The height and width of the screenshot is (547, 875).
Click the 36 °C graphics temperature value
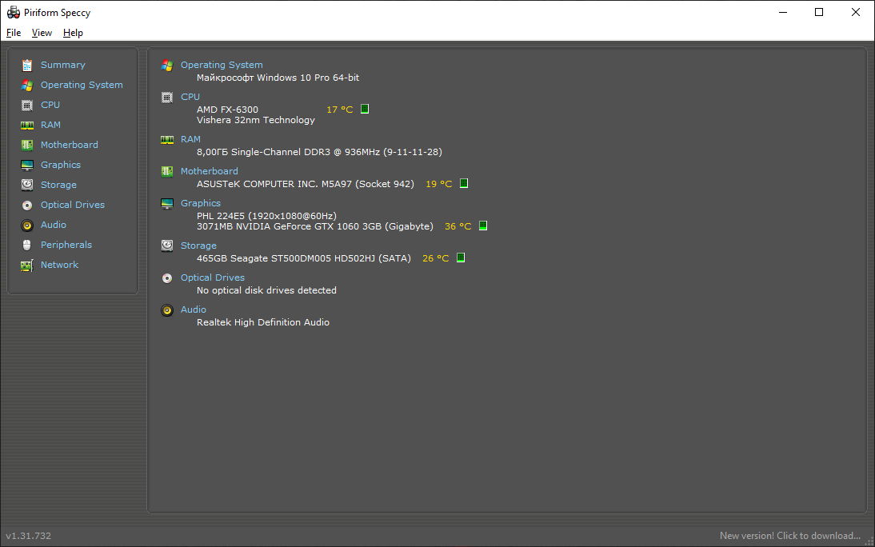458,226
